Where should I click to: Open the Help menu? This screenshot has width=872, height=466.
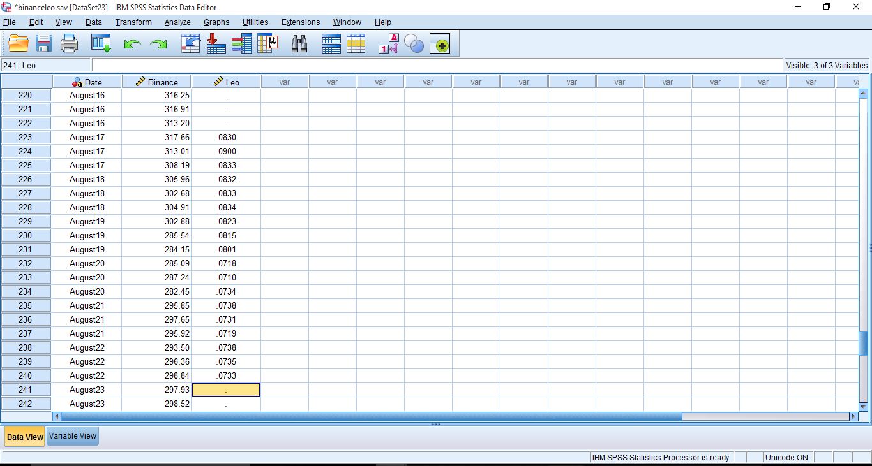pyautogui.click(x=383, y=22)
